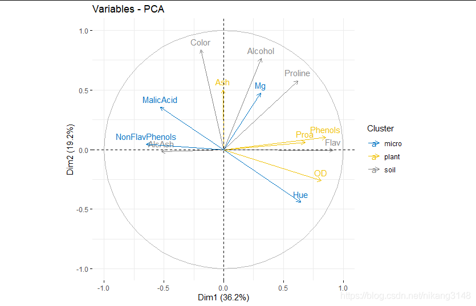Image resolution: width=476 pixels, height=306 pixels.
Task: Select the MalicAcid variable label
Action: (x=160, y=100)
